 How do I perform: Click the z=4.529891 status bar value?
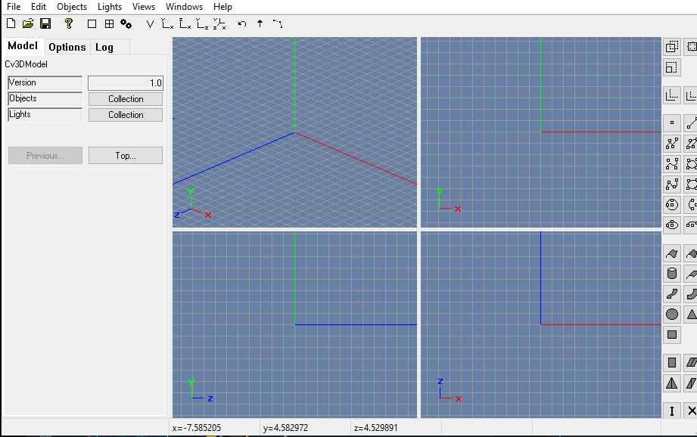375,428
